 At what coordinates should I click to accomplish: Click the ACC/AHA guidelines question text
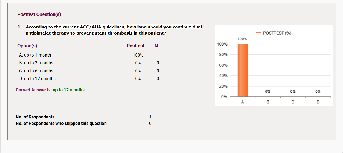114,30
